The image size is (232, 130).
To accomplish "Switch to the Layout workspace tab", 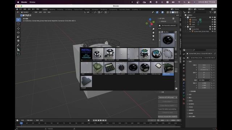I will 45,9.
